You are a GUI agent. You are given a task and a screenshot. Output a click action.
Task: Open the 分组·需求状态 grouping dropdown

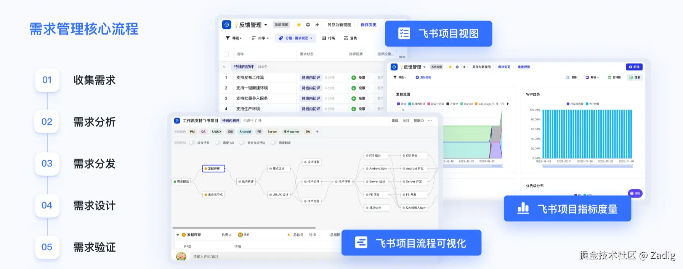(x=296, y=38)
